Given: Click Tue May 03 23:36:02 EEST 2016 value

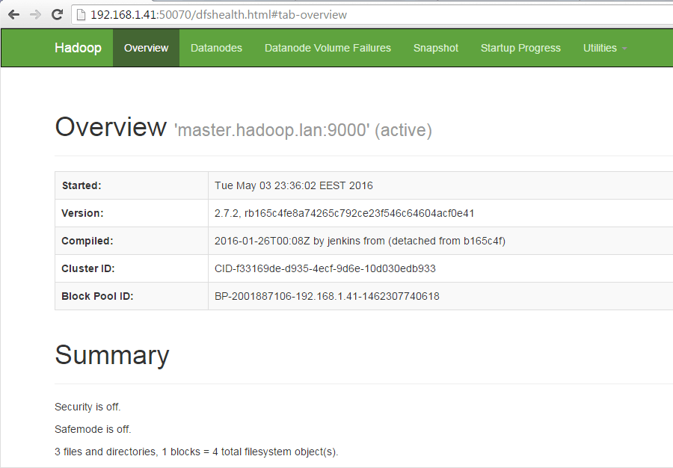Looking at the screenshot, I should click(x=294, y=185).
